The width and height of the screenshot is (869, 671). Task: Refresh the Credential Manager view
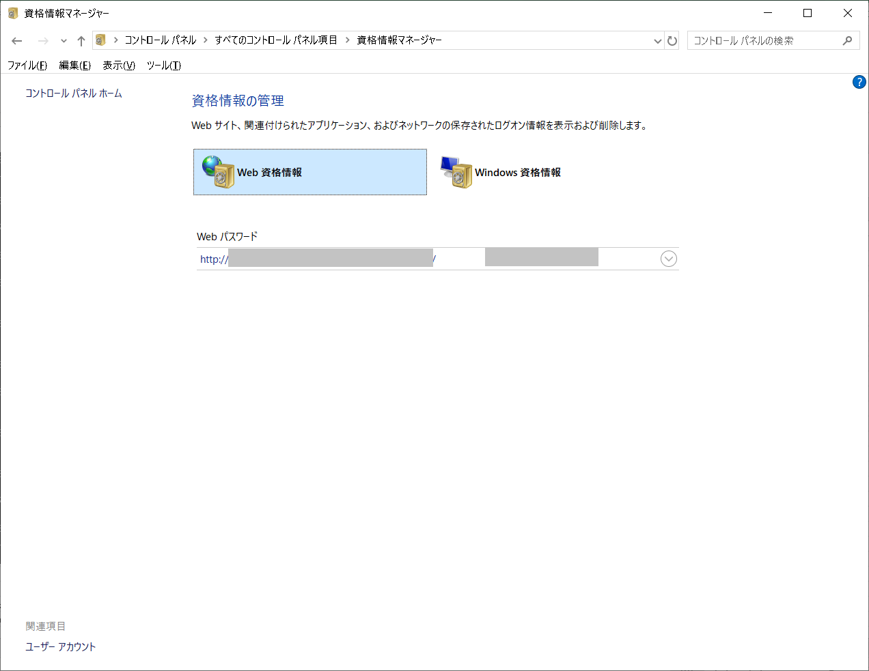pos(672,41)
